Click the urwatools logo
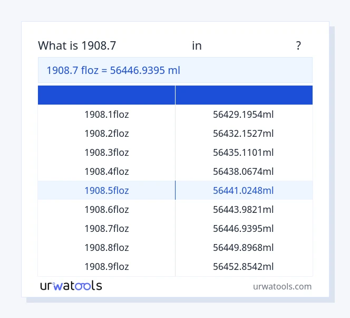The image size is (350, 318). tap(71, 286)
